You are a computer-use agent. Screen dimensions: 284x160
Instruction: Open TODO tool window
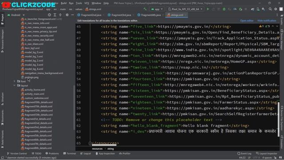(x=36, y=153)
